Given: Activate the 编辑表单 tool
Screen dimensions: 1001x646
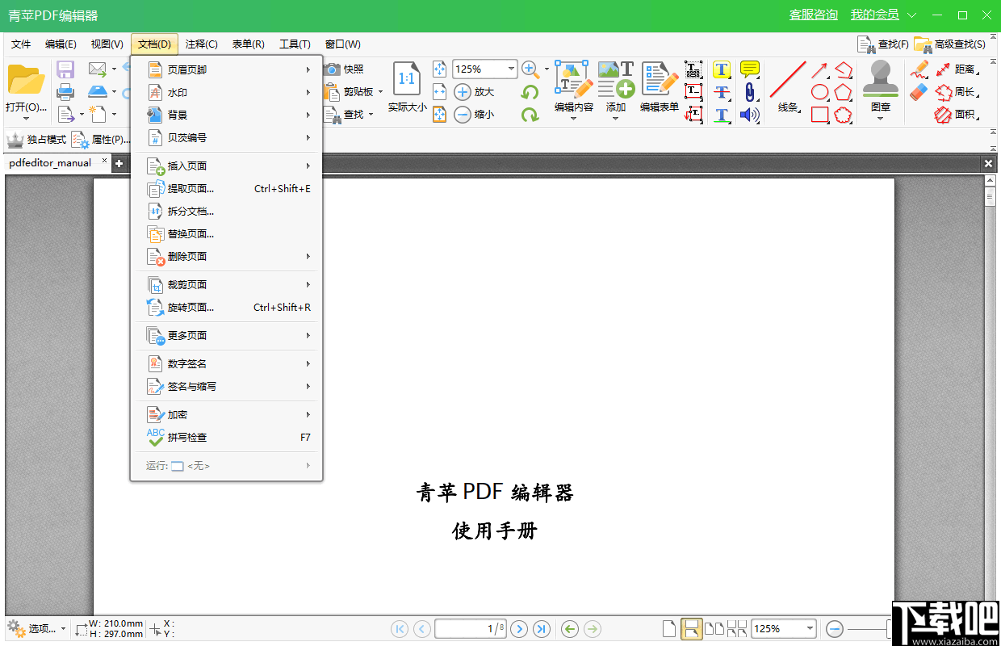Looking at the screenshot, I should point(660,90).
